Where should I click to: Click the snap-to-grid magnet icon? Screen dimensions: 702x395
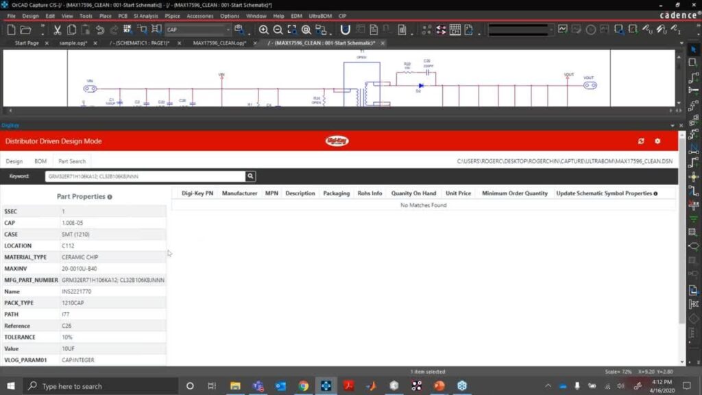pos(346,30)
